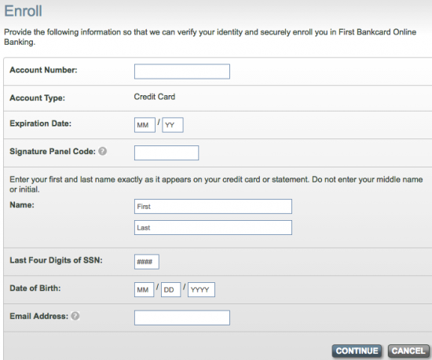Select the Expiration Date label
Viewport: 432px width, 360px height.
[41, 123]
